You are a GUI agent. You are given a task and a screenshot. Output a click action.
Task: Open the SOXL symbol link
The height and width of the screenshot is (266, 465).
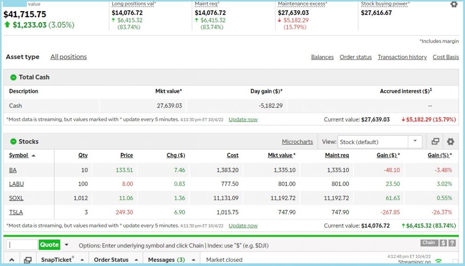point(16,198)
